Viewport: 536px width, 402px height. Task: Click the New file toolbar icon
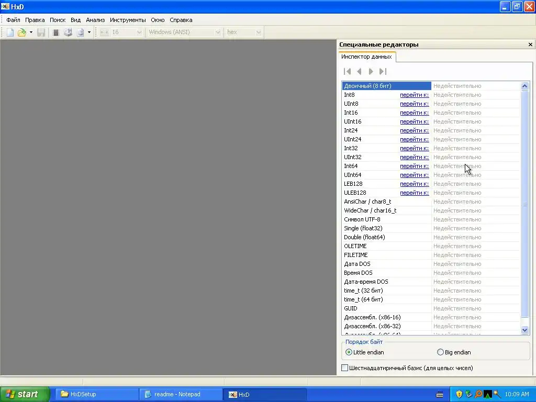(10, 32)
